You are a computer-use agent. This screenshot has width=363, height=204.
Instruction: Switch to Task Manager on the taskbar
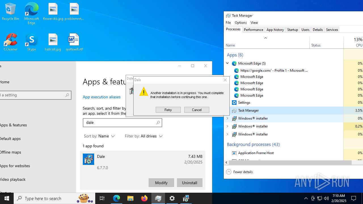pyautogui.click(x=158, y=198)
